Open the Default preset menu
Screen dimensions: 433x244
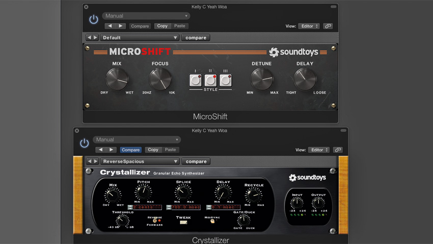(140, 37)
